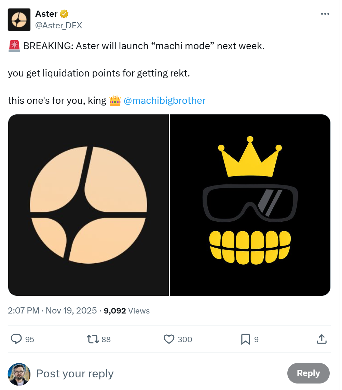Click the 95 replies count

[30, 339]
